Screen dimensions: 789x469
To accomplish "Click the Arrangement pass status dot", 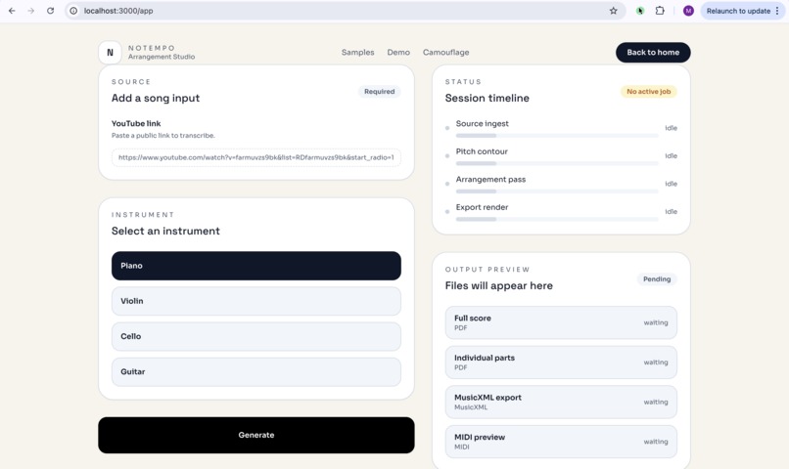I will pos(447,184).
